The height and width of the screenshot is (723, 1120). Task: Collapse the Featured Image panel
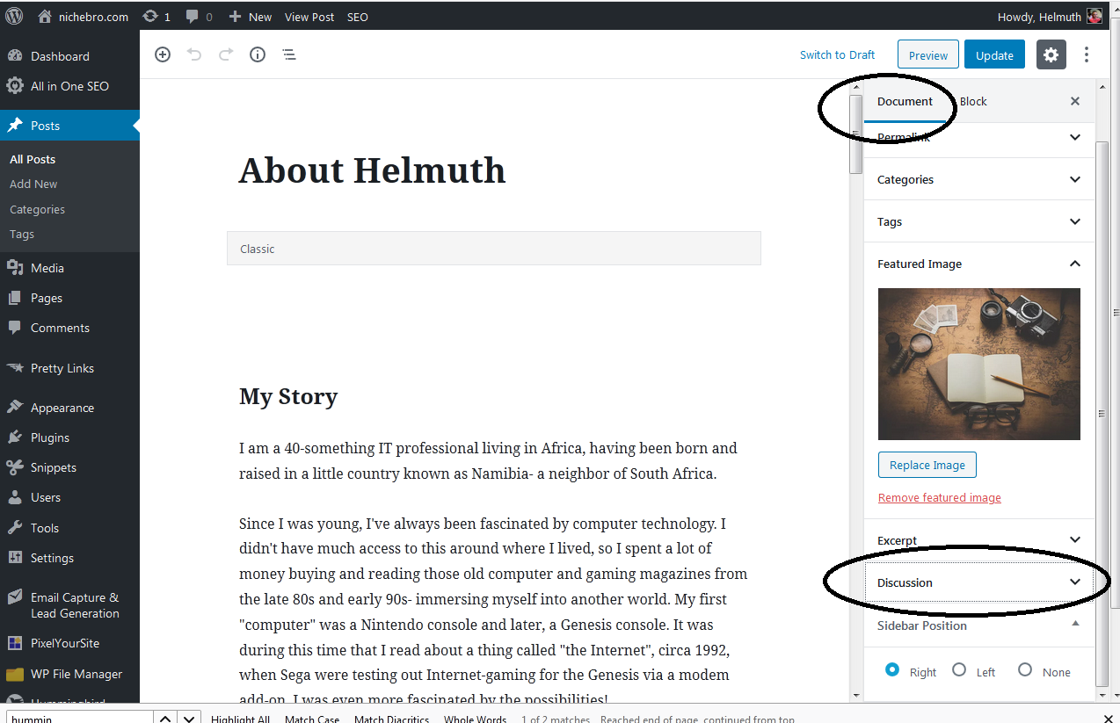[1075, 264]
